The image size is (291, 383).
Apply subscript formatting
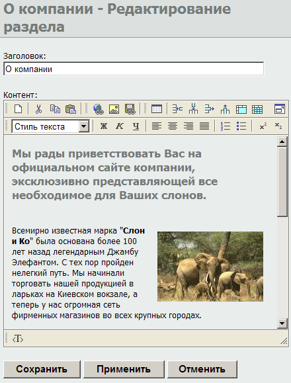pyautogui.click(x=278, y=126)
